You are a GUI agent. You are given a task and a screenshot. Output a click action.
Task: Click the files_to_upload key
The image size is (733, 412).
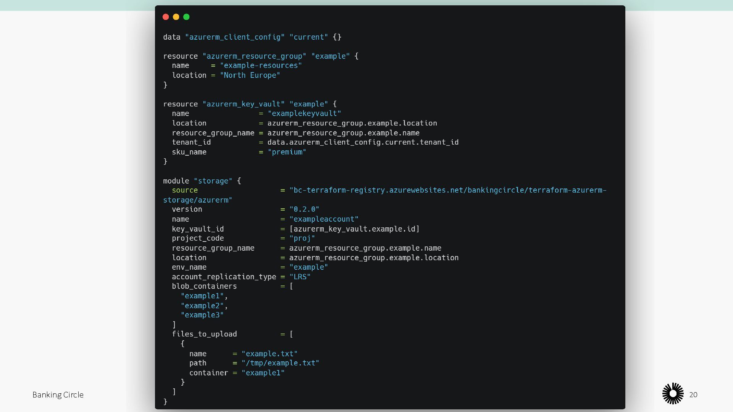point(204,334)
